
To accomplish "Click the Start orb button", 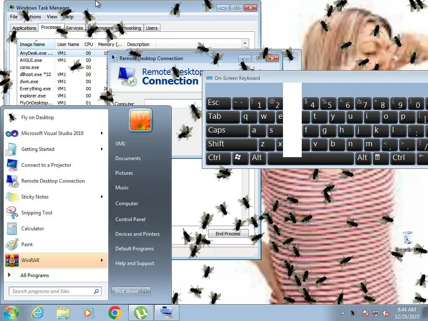I will click(11, 313).
